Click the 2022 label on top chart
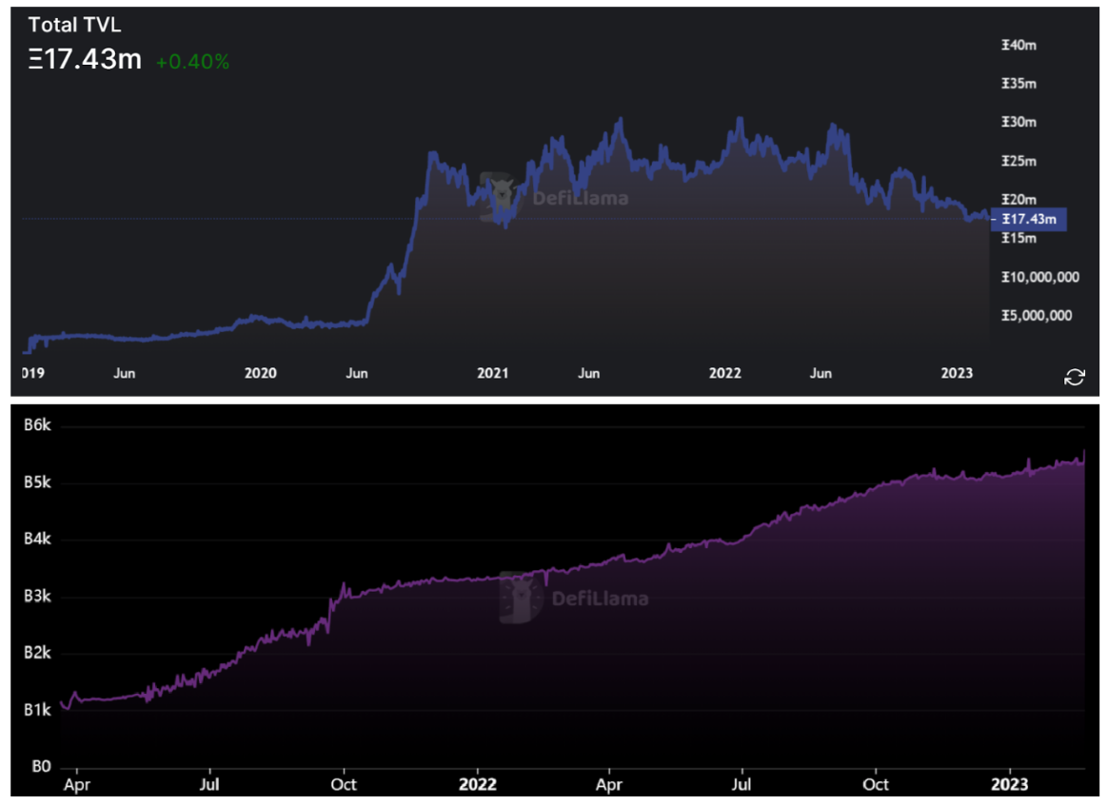 click(725, 373)
